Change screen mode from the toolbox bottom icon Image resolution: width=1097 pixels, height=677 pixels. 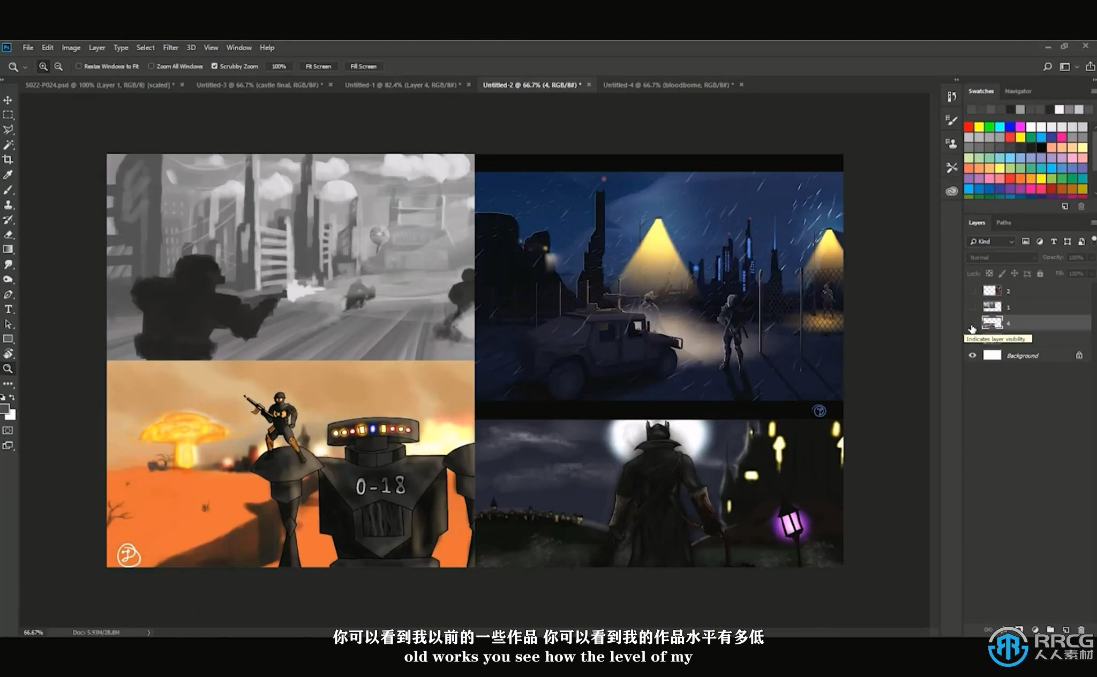pyautogui.click(x=8, y=445)
